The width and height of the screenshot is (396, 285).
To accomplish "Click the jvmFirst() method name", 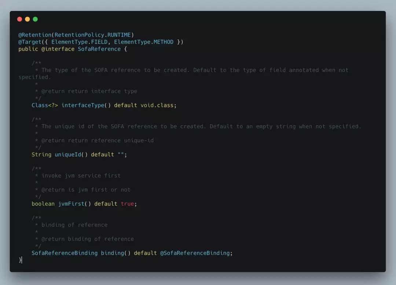I will pos(74,204).
